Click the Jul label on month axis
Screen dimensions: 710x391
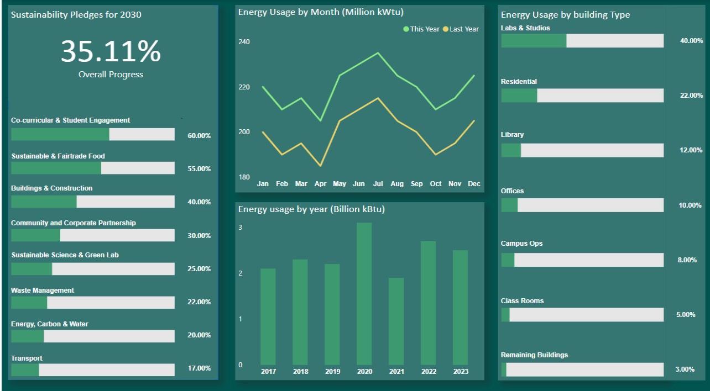(x=378, y=183)
